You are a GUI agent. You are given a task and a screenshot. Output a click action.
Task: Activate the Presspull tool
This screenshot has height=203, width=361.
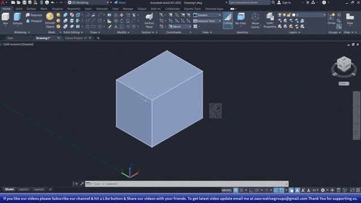click(34, 21)
